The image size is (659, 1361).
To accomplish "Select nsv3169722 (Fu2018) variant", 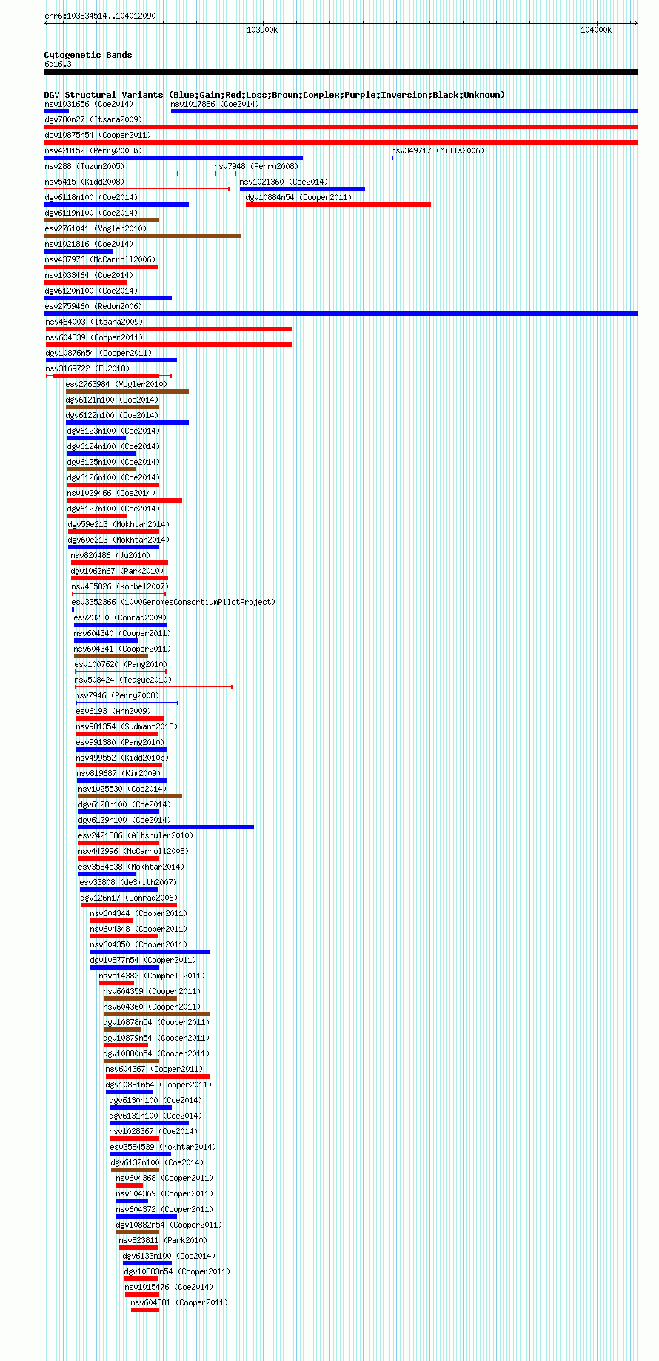I will pyautogui.click(x=88, y=369).
